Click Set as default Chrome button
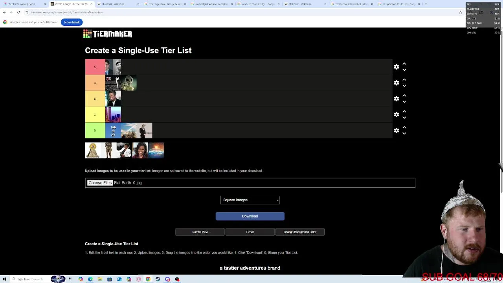Viewport: 503px width, 283px height. click(x=72, y=22)
